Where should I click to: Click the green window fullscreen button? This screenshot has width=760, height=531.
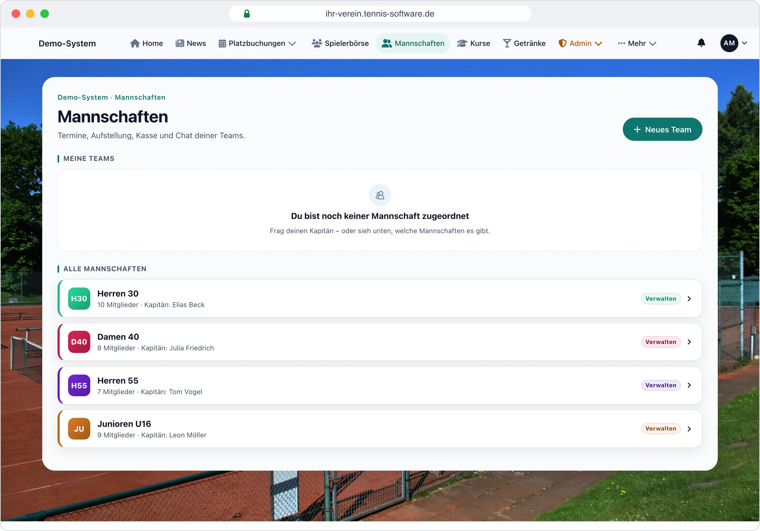[45, 14]
